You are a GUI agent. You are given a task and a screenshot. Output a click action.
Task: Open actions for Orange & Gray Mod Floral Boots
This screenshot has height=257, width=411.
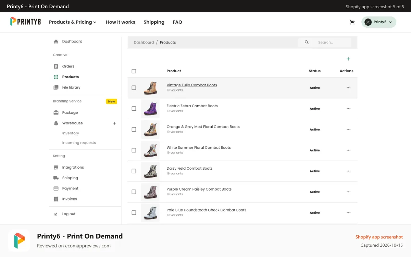tap(348, 130)
